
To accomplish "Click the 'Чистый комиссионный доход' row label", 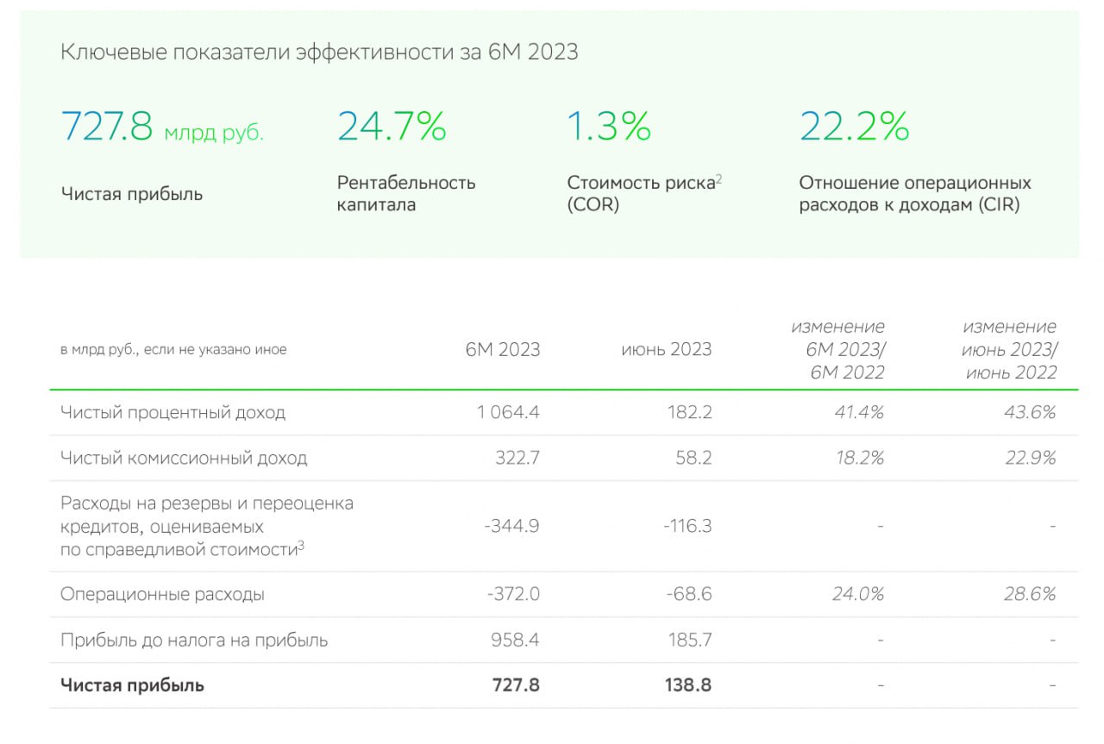I will [184, 458].
